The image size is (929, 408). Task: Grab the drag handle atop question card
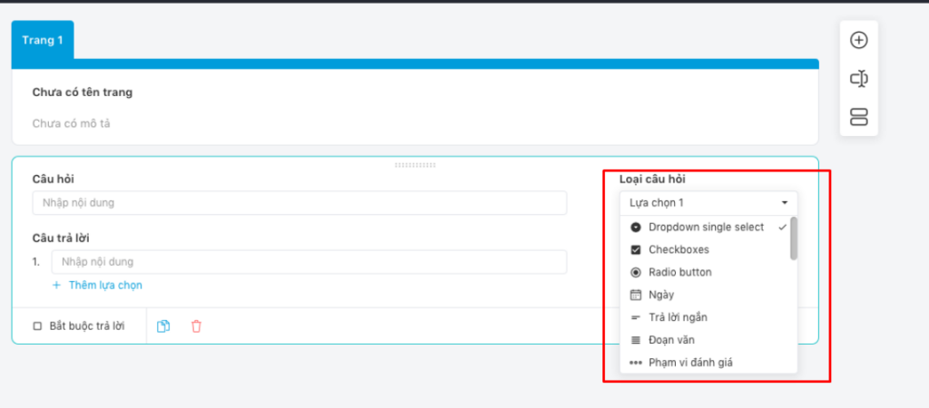(415, 165)
